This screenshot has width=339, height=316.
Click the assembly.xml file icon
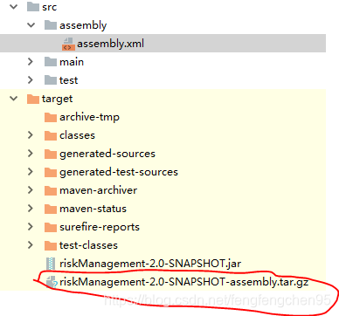(x=68, y=44)
